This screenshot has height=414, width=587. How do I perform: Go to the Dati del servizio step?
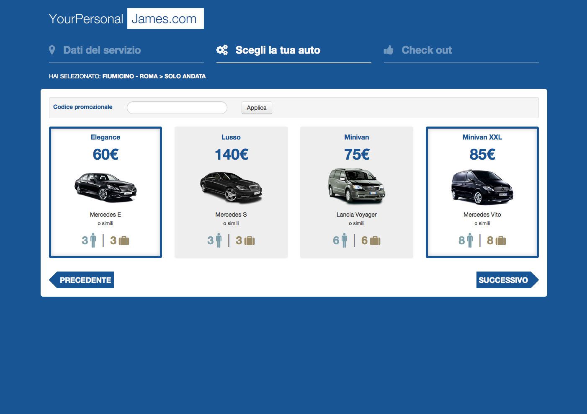coord(102,50)
